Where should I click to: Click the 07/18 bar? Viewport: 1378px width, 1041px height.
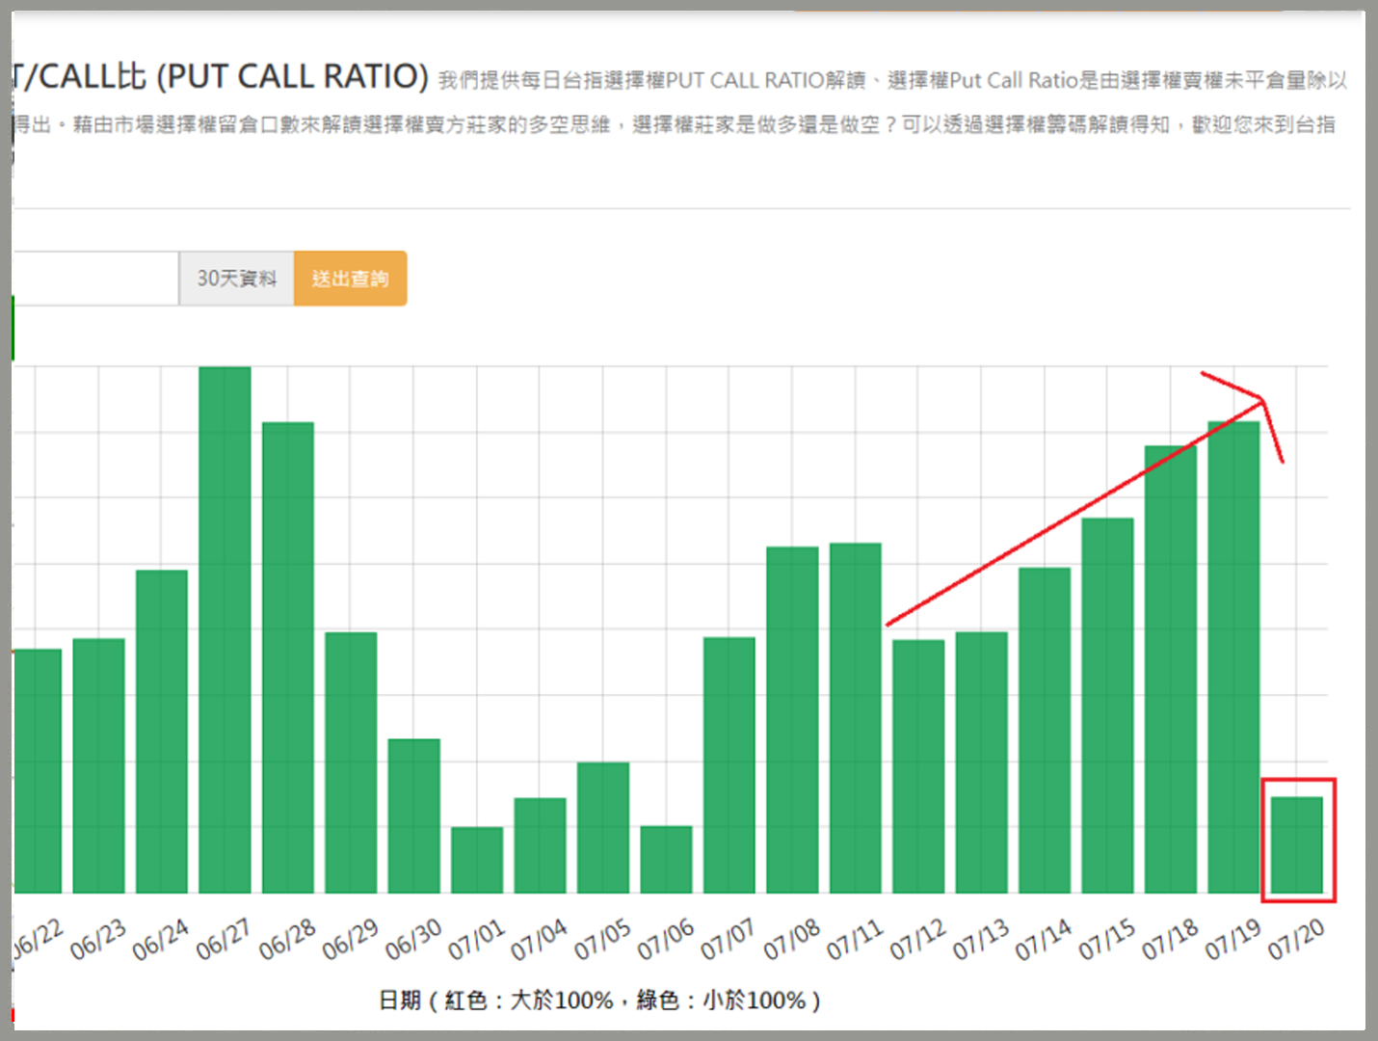(x=1171, y=669)
